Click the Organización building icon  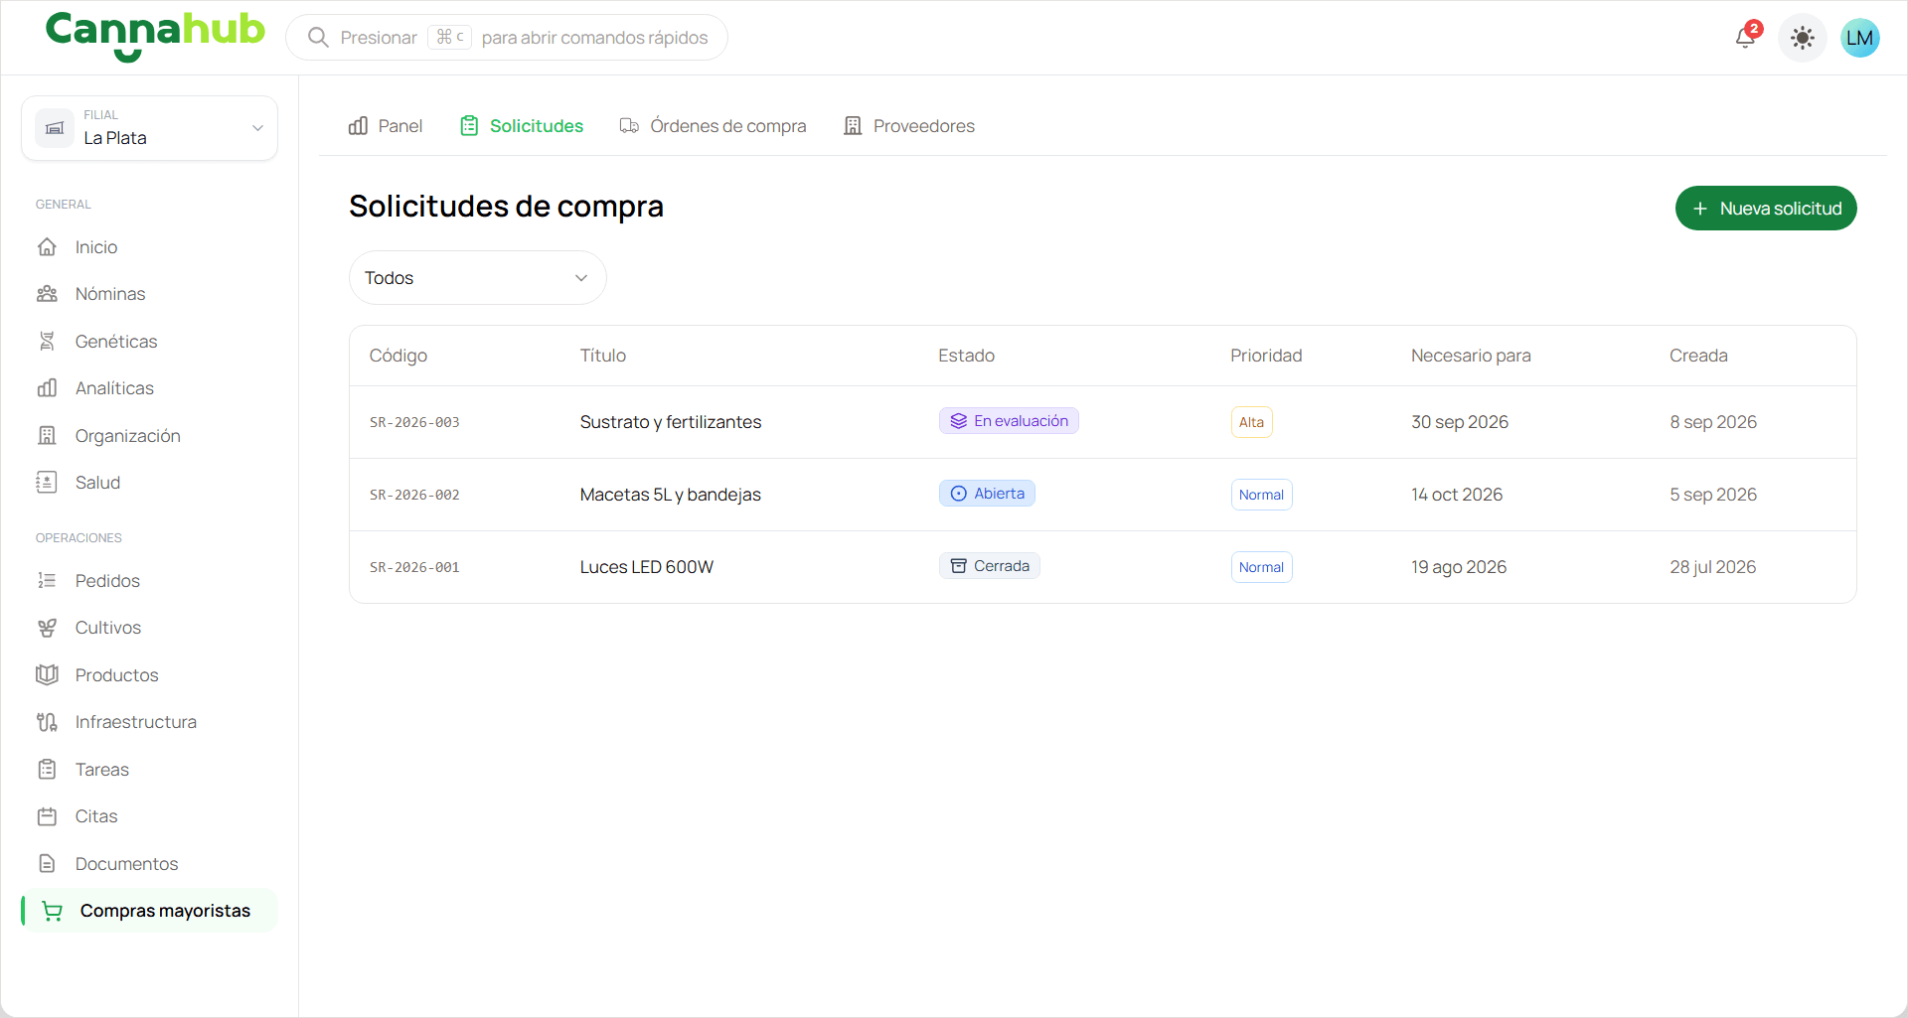[47, 436]
